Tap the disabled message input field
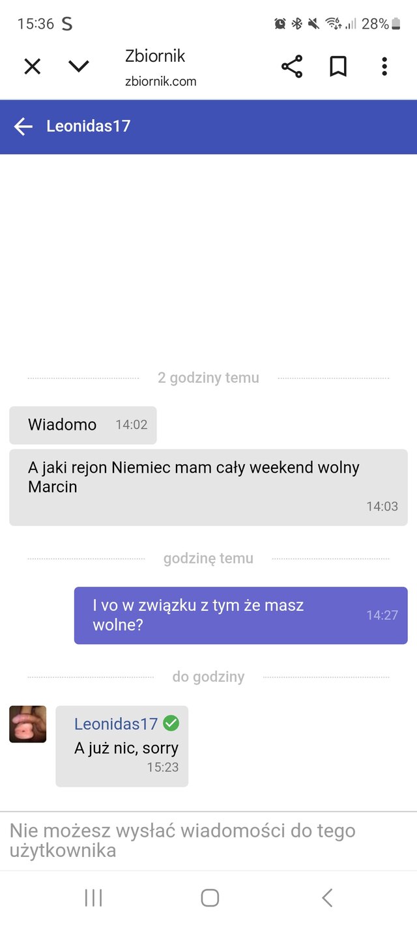This screenshot has height=926, width=417. coord(208,841)
